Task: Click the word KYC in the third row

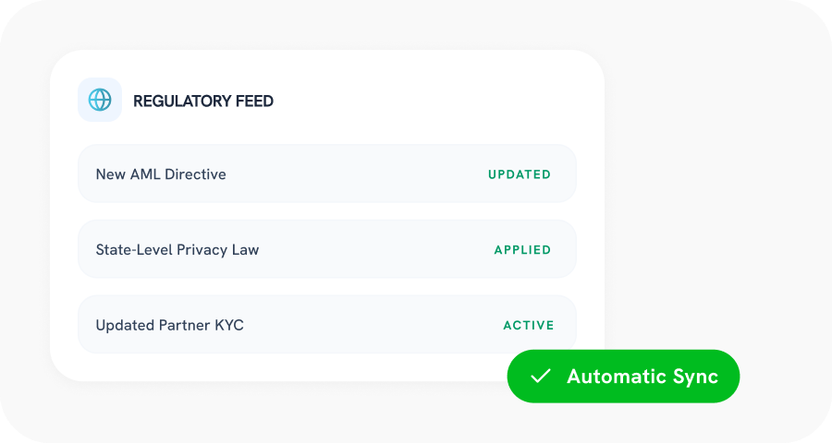Action: (228, 326)
